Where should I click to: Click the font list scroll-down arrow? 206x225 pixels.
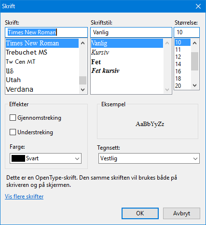click(82, 89)
